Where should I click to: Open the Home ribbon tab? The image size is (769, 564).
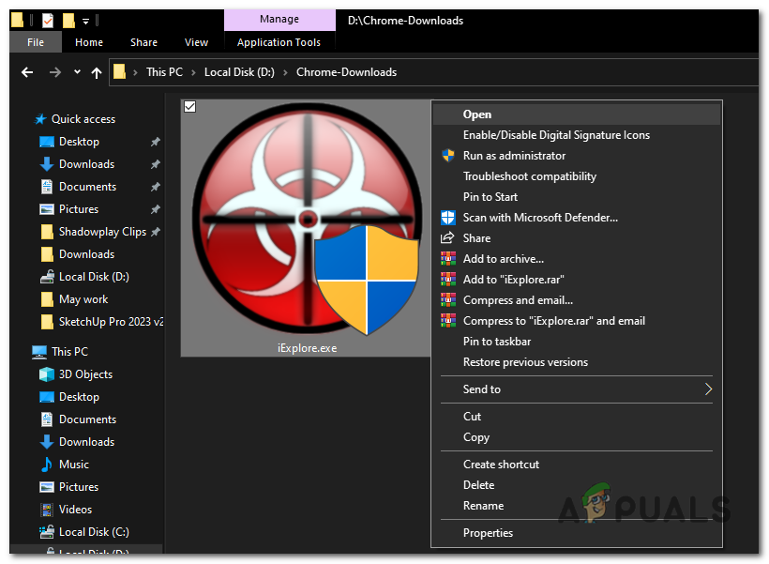pos(89,42)
